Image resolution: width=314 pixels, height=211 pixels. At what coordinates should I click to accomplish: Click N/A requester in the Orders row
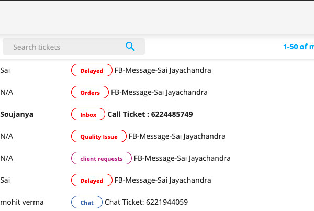pyautogui.click(x=7, y=92)
